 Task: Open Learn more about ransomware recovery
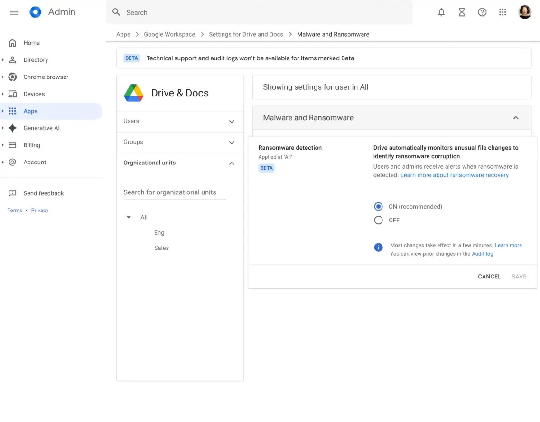coord(454,175)
